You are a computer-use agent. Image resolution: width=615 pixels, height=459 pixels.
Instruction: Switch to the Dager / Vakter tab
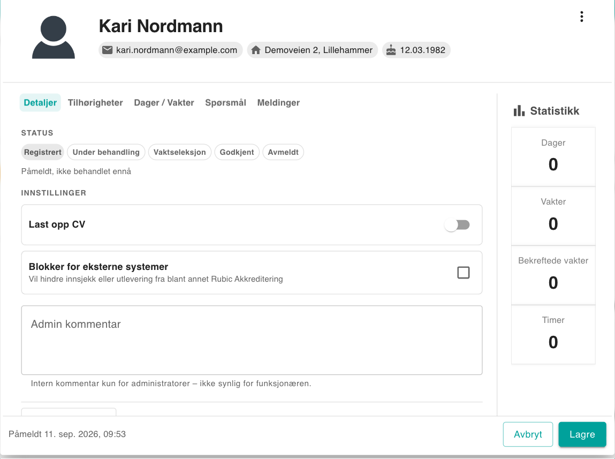164,103
